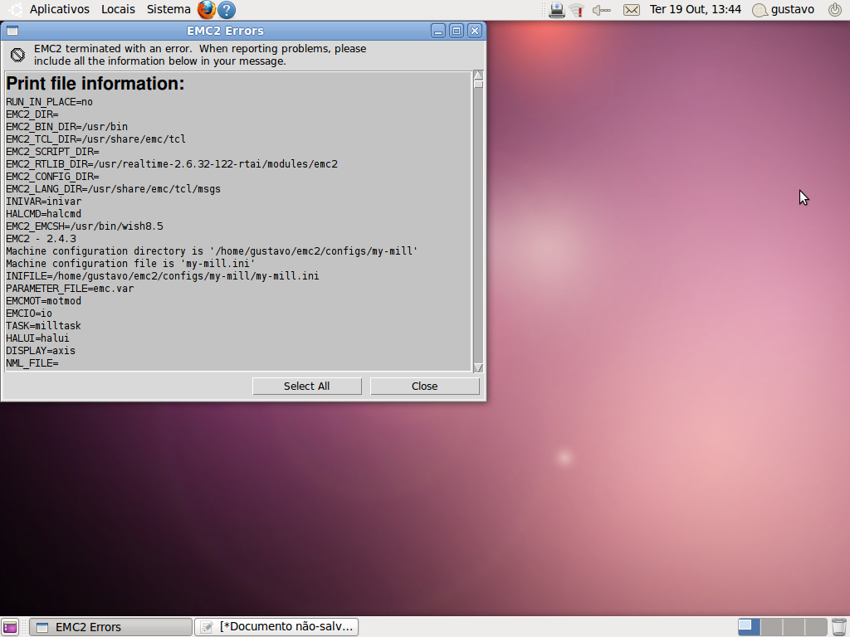Click the 'Print file information:' heading
The width and height of the screenshot is (850, 637).
click(x=95, y=84)
